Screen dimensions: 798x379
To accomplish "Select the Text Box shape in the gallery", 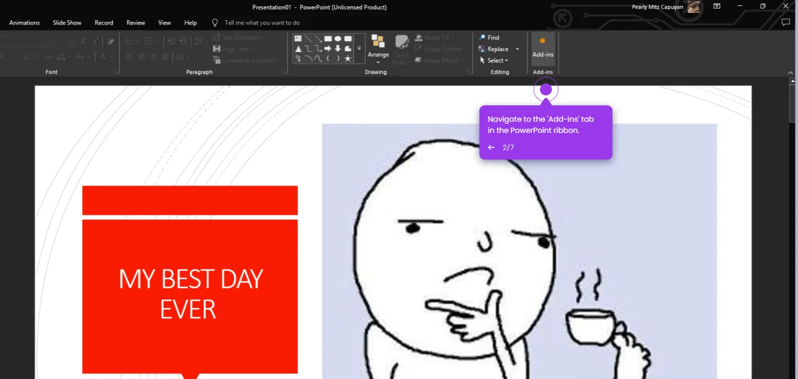I will 298,38.
